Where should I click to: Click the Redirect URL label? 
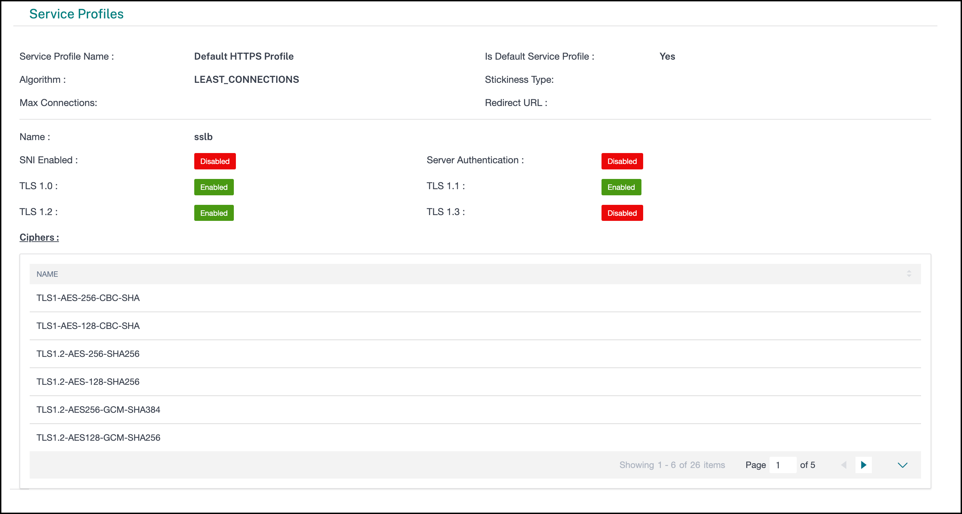coord(516,103)
